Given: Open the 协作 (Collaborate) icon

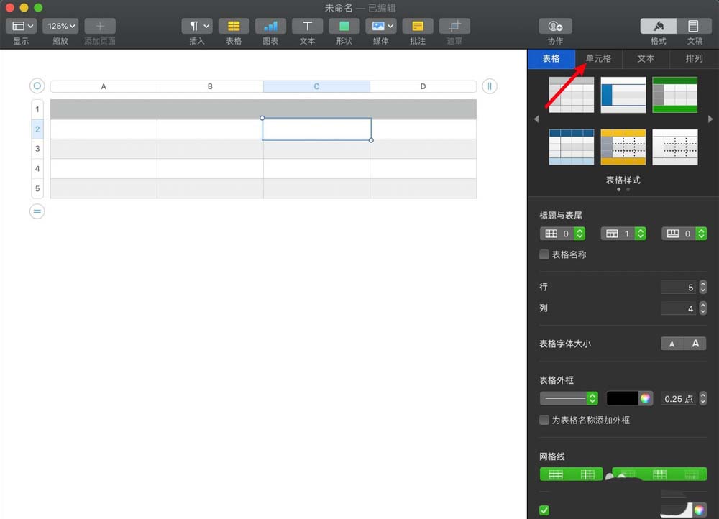Looking at the screenshot, I should 555,27.
